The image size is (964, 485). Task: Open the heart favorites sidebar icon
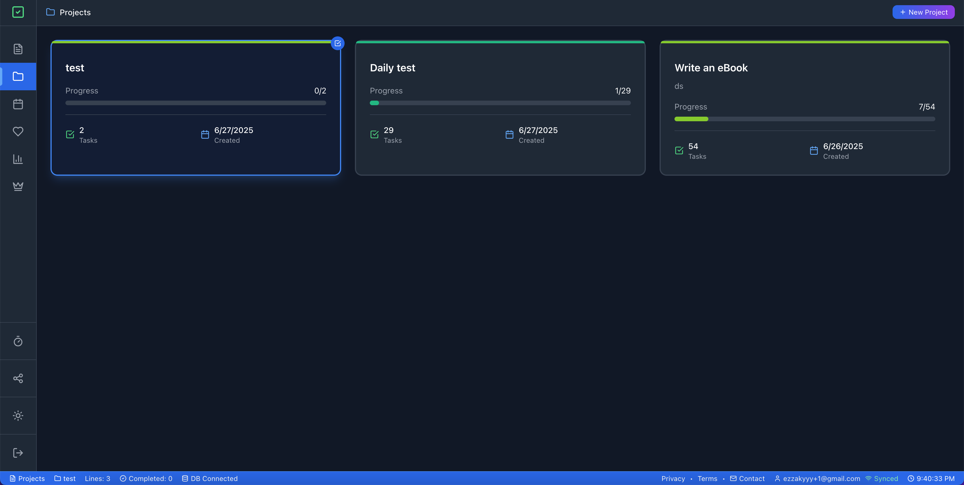click(18, 131)
